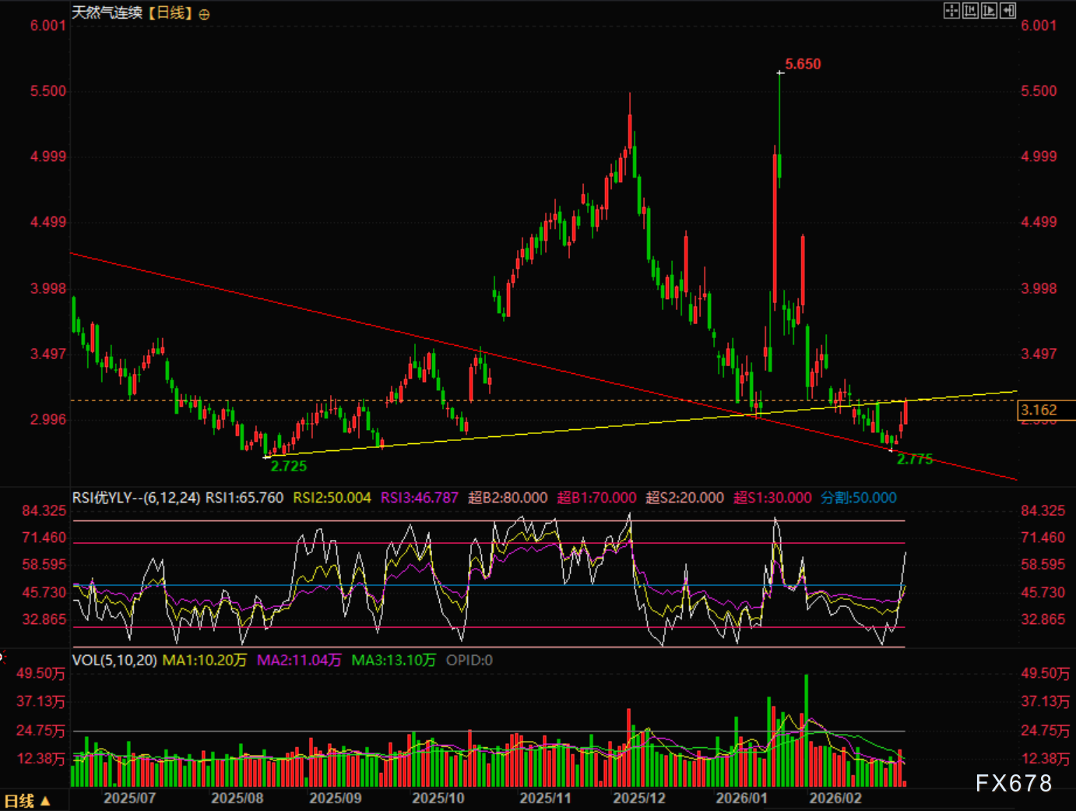Click the 2.775 recent low marker
The width and height of the screenshot is (1076, 811).
pyautogui.click(x=914, y=459)
